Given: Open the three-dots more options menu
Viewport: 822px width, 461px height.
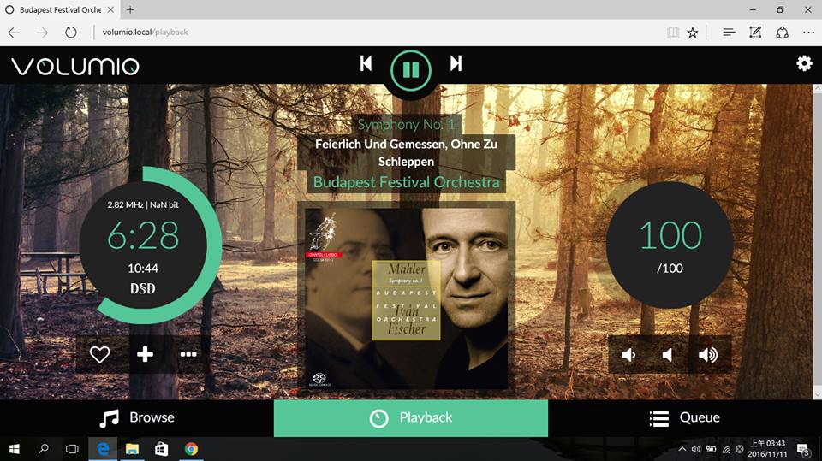Looking at the screenshot, I should pos(188,354).
